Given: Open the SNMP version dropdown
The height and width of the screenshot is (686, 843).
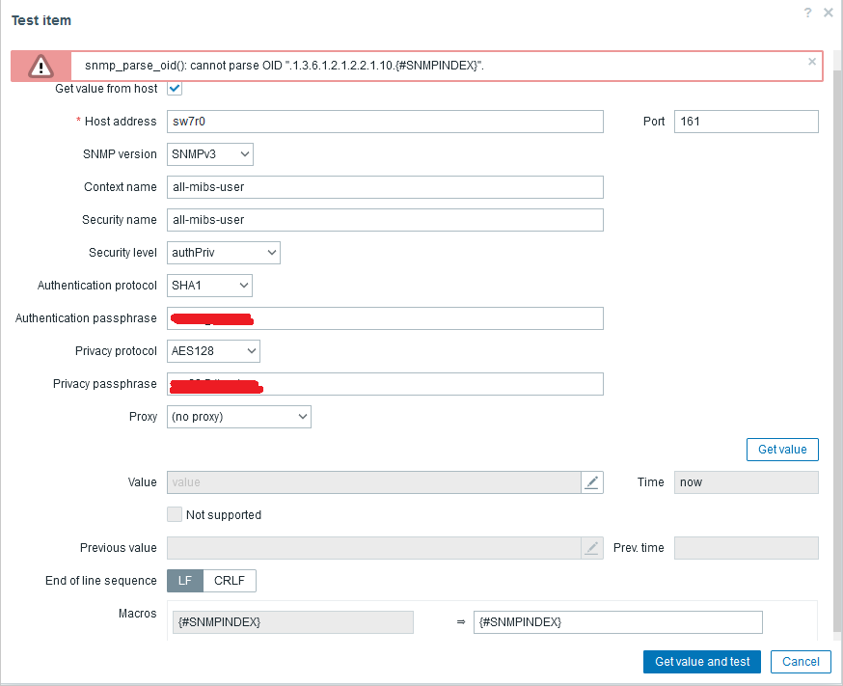Looking at the screenshot, I should coord(210,154).
